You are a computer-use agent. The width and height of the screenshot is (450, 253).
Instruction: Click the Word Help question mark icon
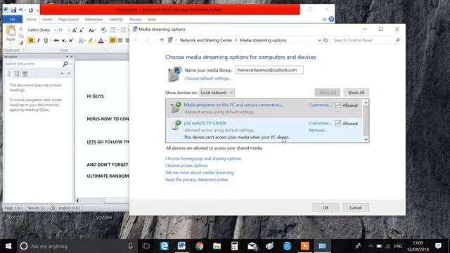click(331, 19)
